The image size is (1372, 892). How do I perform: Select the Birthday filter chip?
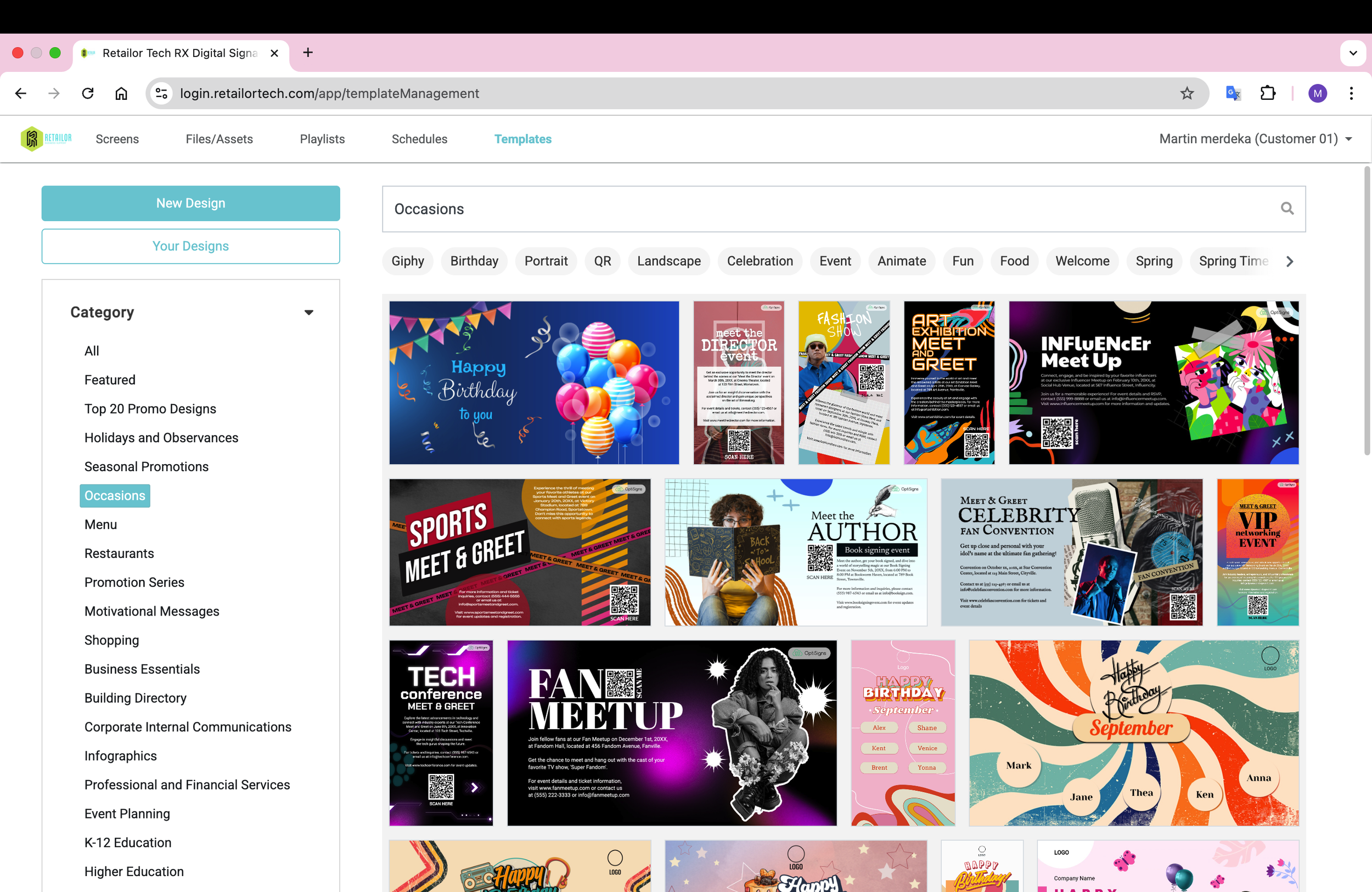coord(474,261)
